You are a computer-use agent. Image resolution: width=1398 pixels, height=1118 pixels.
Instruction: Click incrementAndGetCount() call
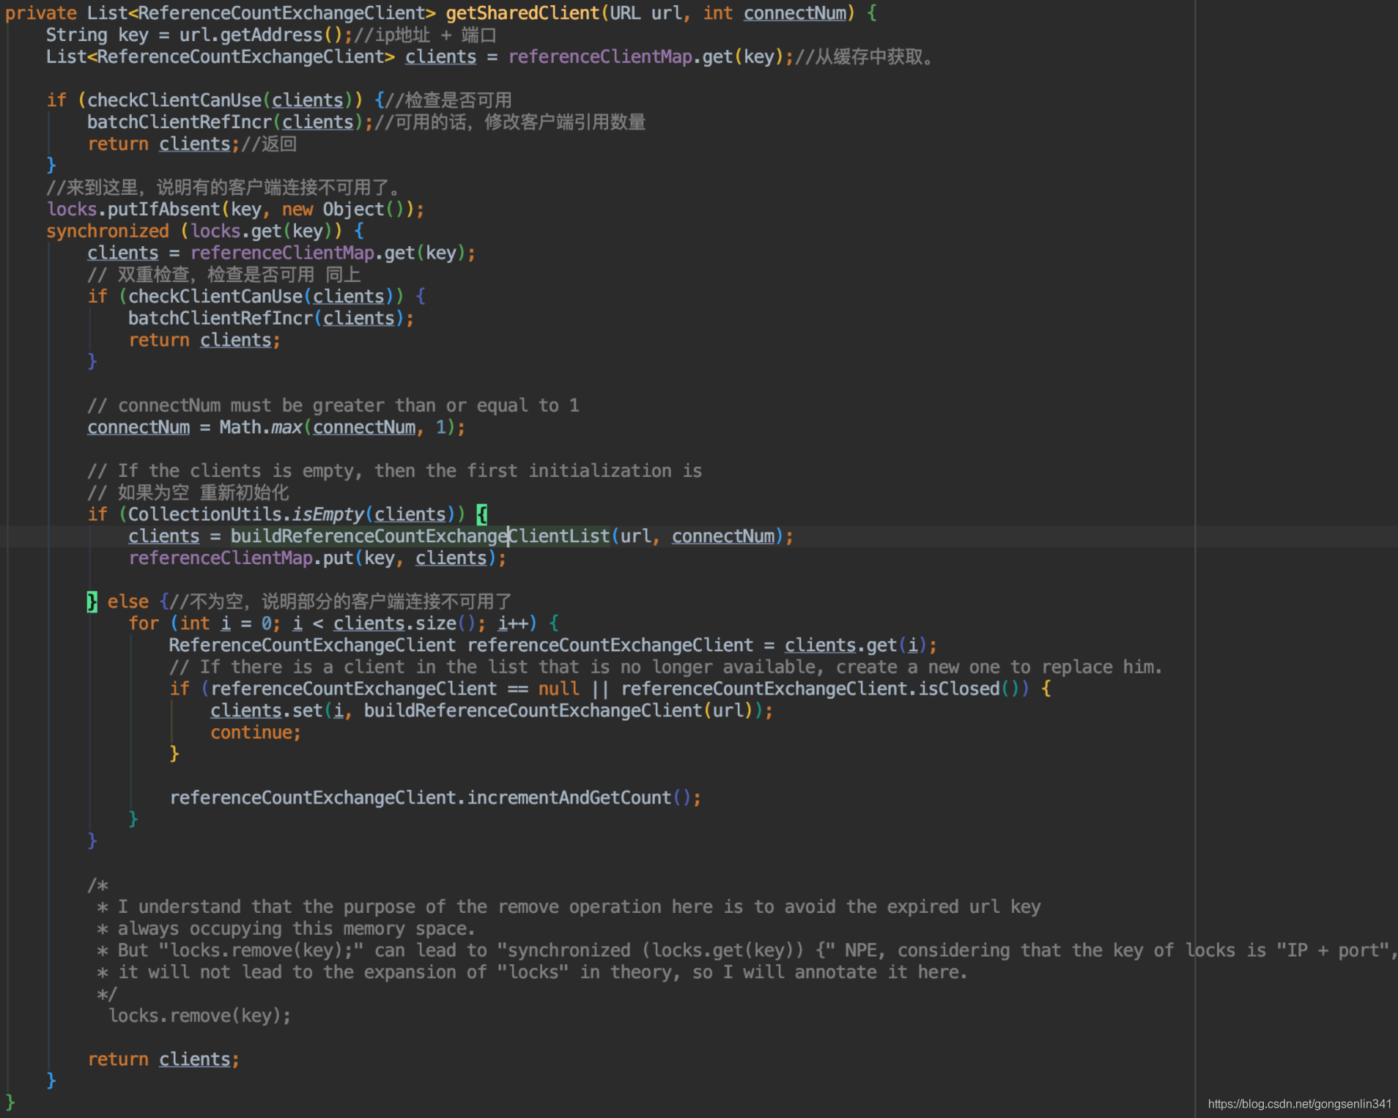(x=579, y=798)
